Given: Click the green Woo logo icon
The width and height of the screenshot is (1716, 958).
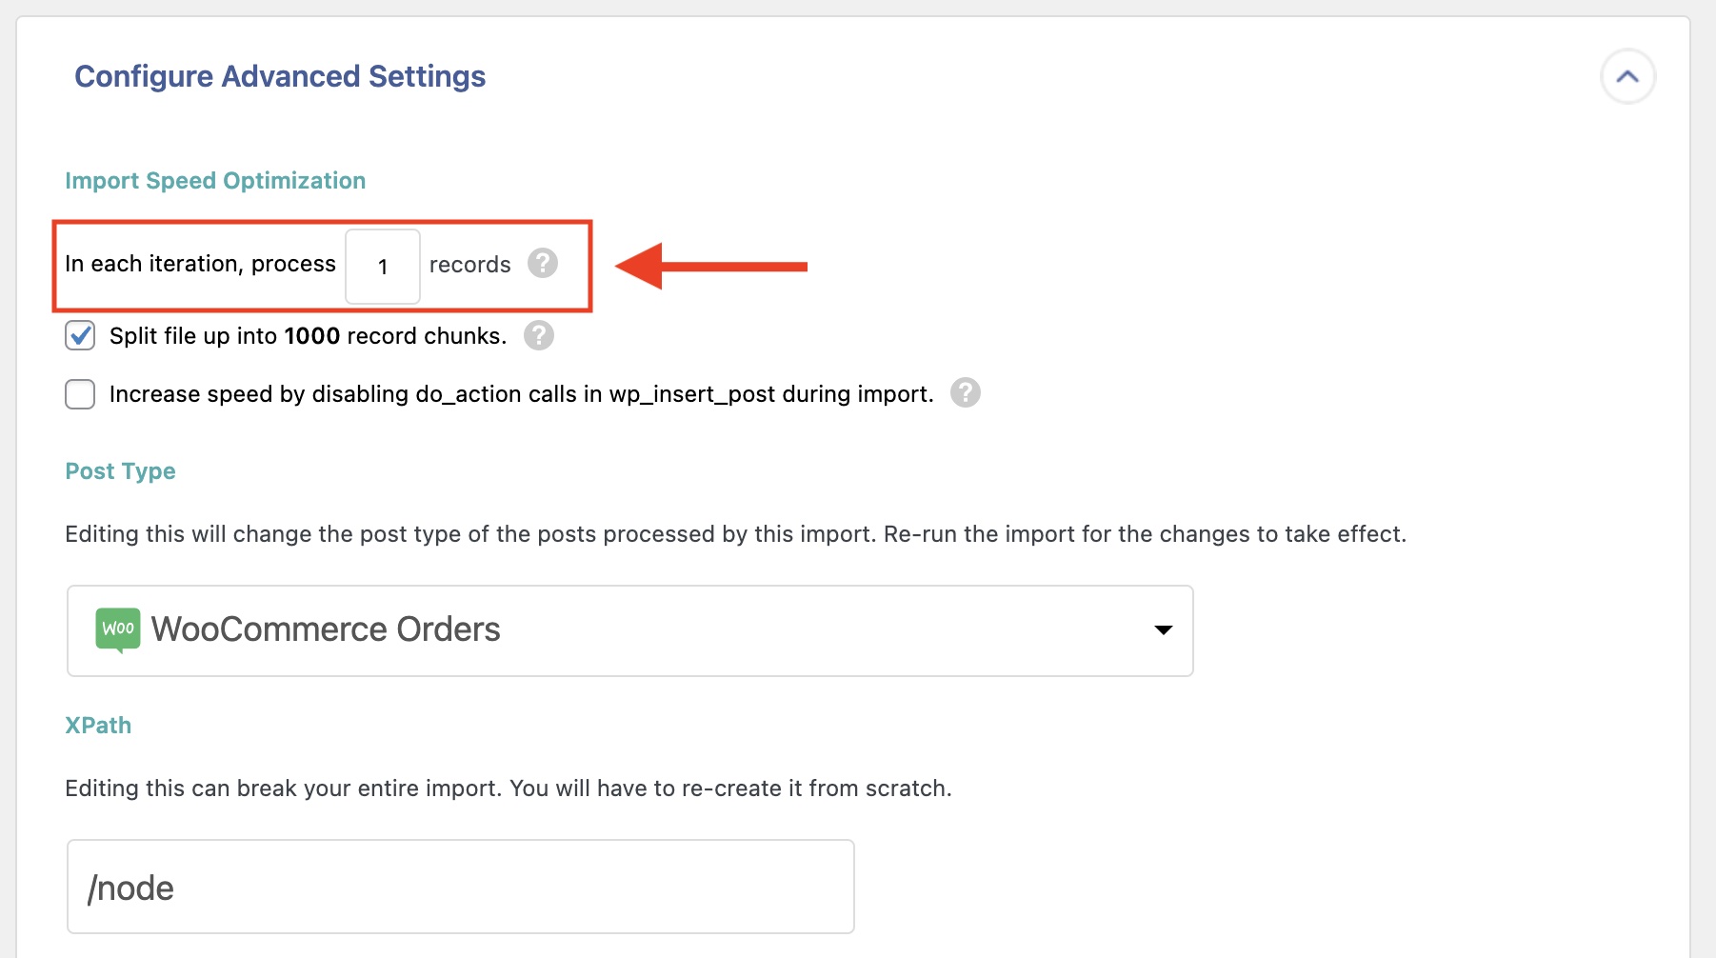Looking at the screenshot, I should click(118, 629).
